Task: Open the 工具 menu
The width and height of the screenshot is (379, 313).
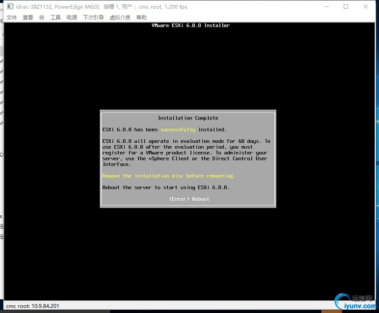Action: pyautogui.click(x=55, y=17)
